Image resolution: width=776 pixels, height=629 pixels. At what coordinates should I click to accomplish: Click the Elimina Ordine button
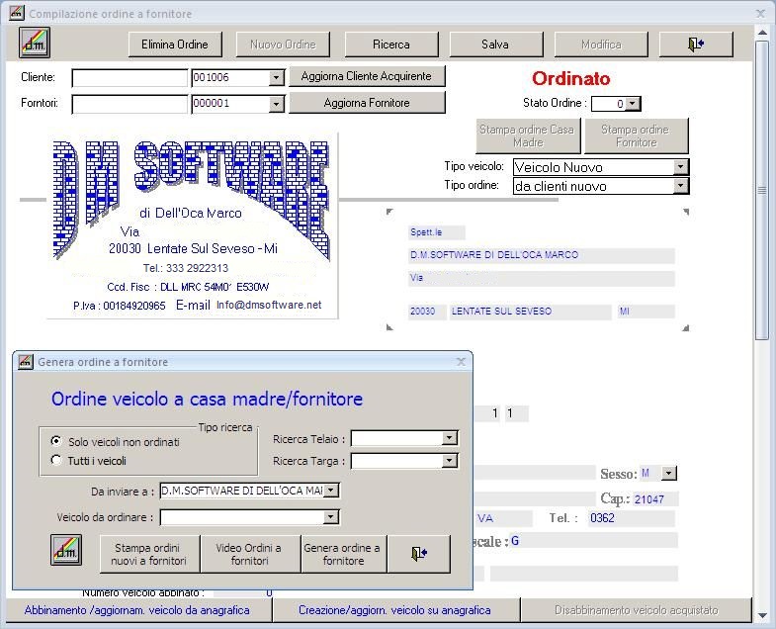coord(175,45)
